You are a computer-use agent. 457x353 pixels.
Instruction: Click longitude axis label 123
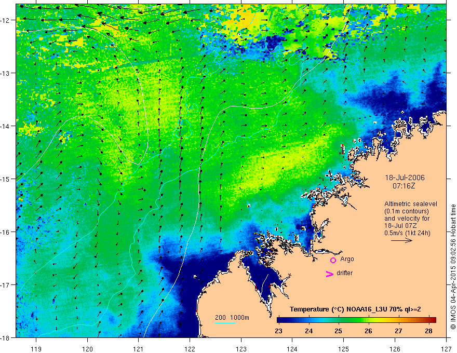[x=241, y=349]
